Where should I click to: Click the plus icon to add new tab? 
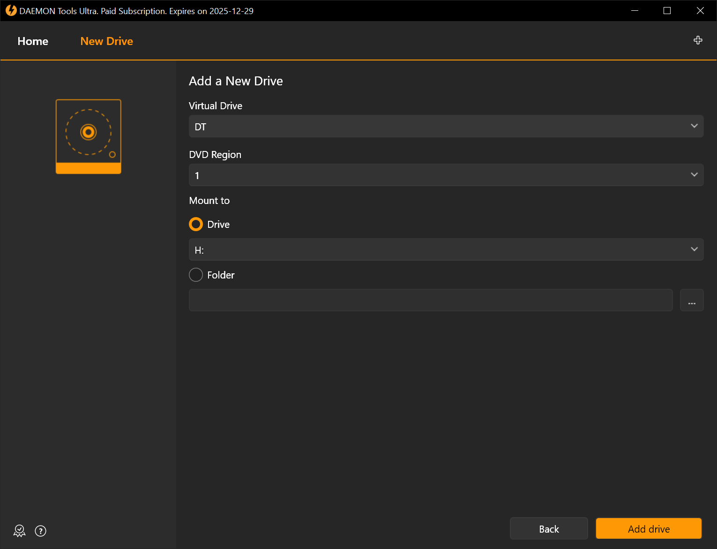click(x=698, y=40)
